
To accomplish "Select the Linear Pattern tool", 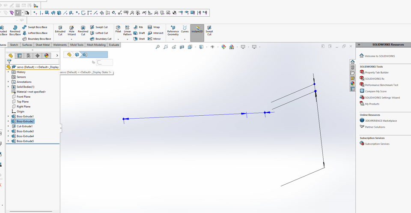I will (128, 30).
